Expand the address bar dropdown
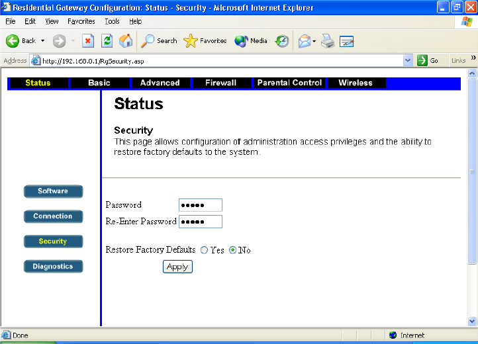Image resolution: width=478 pixels, height=344 pixels. (408, 60)
